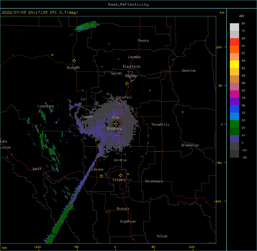Image resolution: width=257 pixels, height=251 pixels.
Task: Click the Vulcan label
Action: tap(162, 236)
